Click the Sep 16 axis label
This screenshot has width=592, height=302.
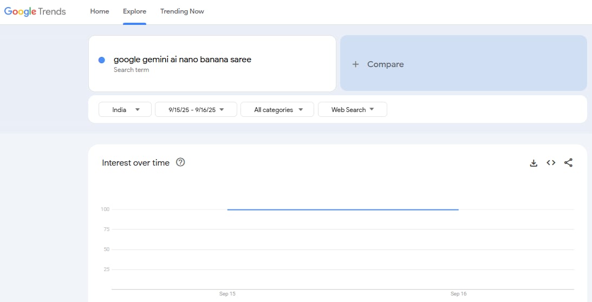coord(458,294)
